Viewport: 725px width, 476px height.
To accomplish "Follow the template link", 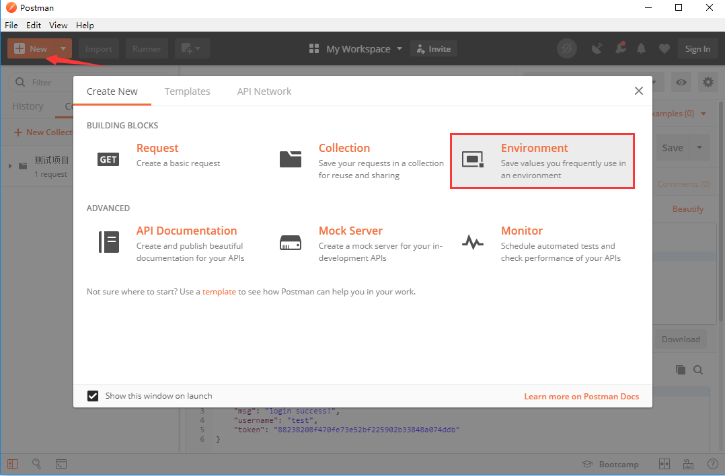I will [219, 292].
